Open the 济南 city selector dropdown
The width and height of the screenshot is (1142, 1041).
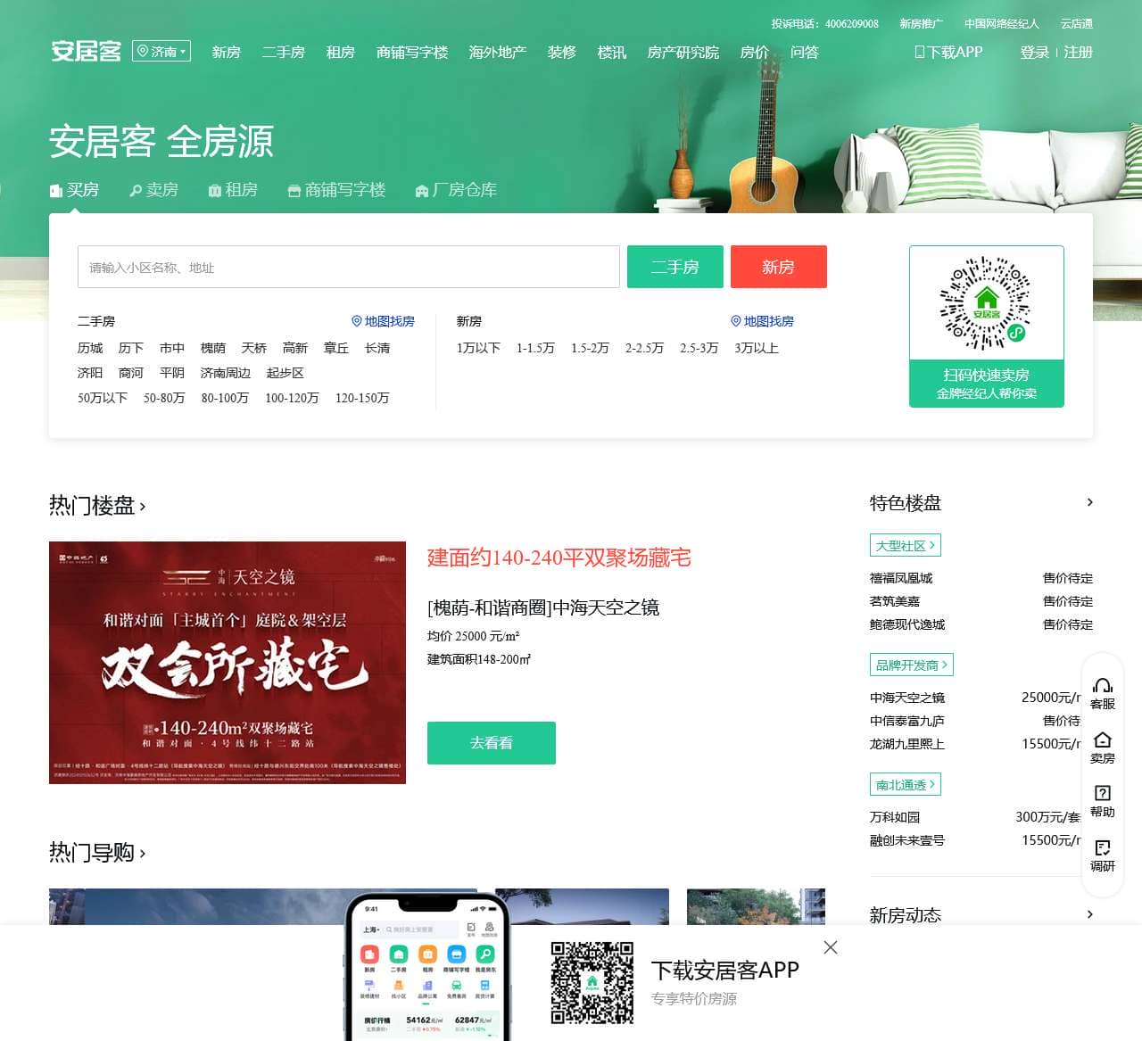click(161, 52)
